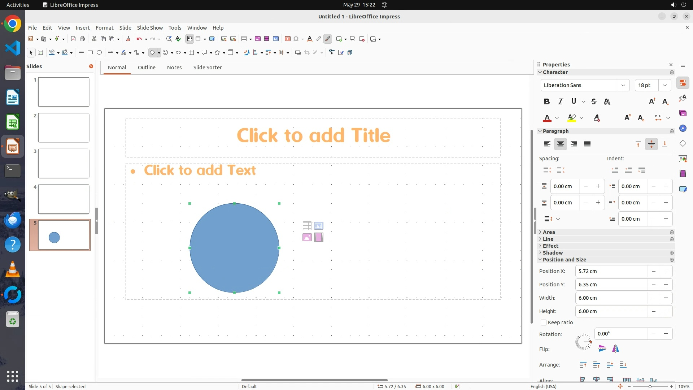Click the font color red swatch

coord(547,118)
